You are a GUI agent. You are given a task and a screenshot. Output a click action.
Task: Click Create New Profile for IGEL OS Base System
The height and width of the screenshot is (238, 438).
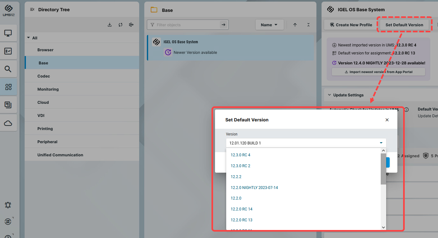tap(350, 25)
